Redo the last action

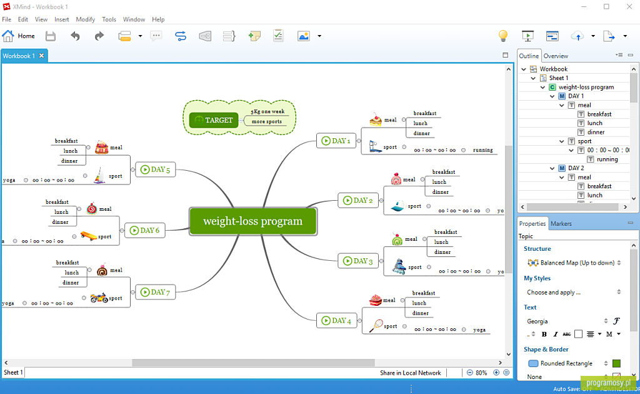(x=99, y=36)
